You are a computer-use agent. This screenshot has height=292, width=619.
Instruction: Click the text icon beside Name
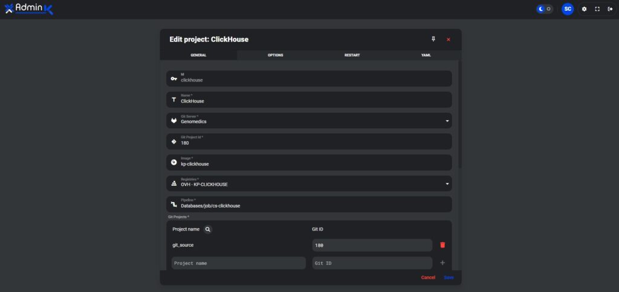(173, 100)
